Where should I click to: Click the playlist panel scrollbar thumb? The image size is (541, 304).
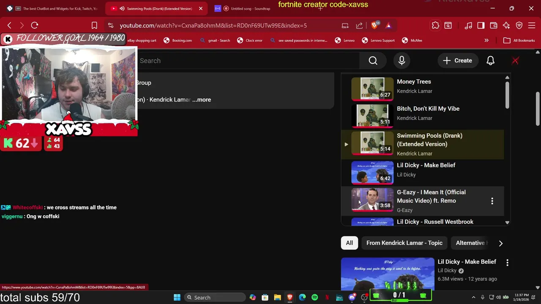coord(507,94)
